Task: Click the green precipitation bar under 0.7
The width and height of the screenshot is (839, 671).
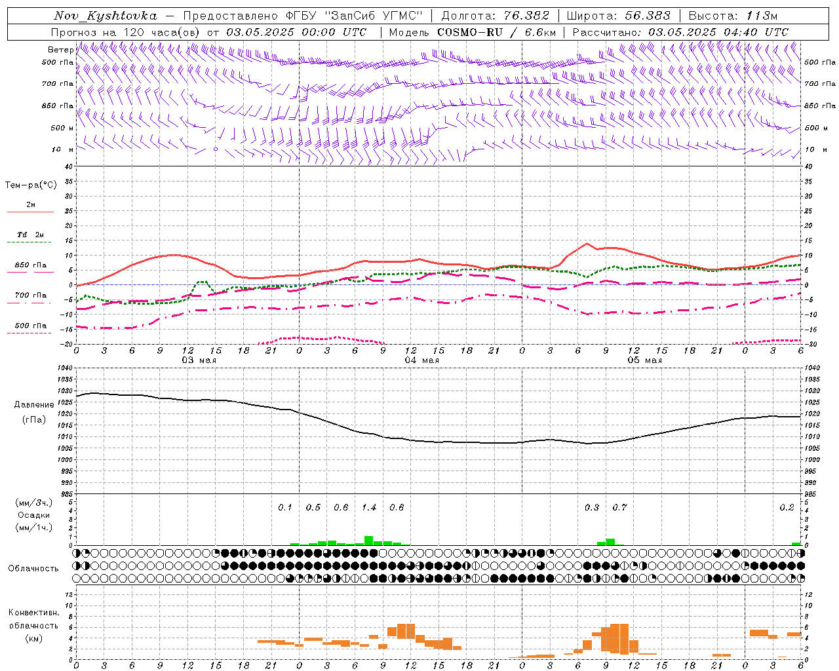Action: tap(611, 542)
